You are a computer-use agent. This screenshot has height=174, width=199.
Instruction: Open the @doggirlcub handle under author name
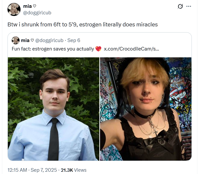37,13
